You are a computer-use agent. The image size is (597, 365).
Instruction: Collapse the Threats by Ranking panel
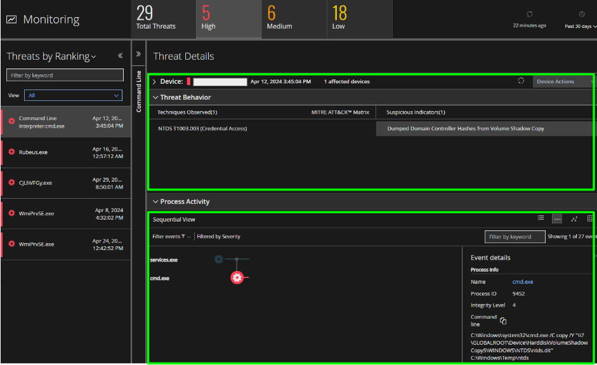[120, 56]
